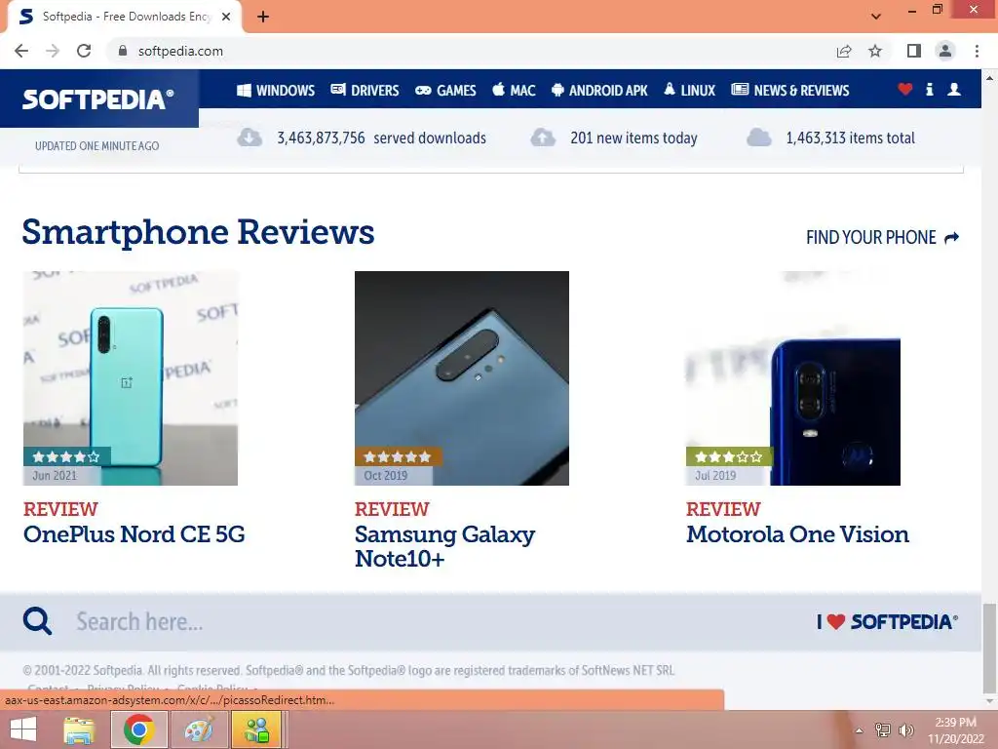Open Samsung Galaxy Note10+ review title
Image resolution: width=998 pixels, height=749 pixels.
(x=444, y=546)
